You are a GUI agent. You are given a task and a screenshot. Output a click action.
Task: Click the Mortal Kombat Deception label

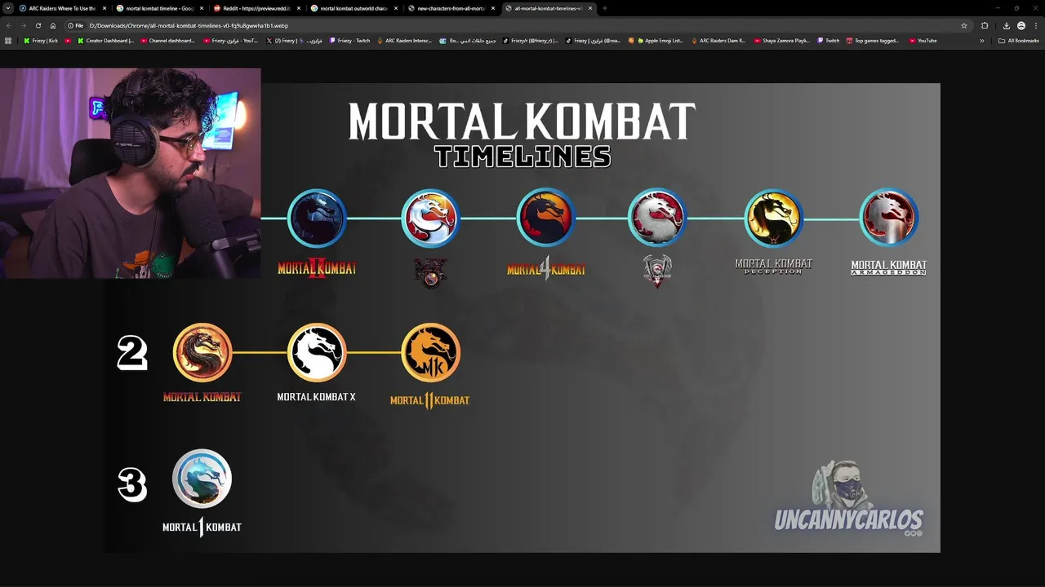(x=774, y=267)
